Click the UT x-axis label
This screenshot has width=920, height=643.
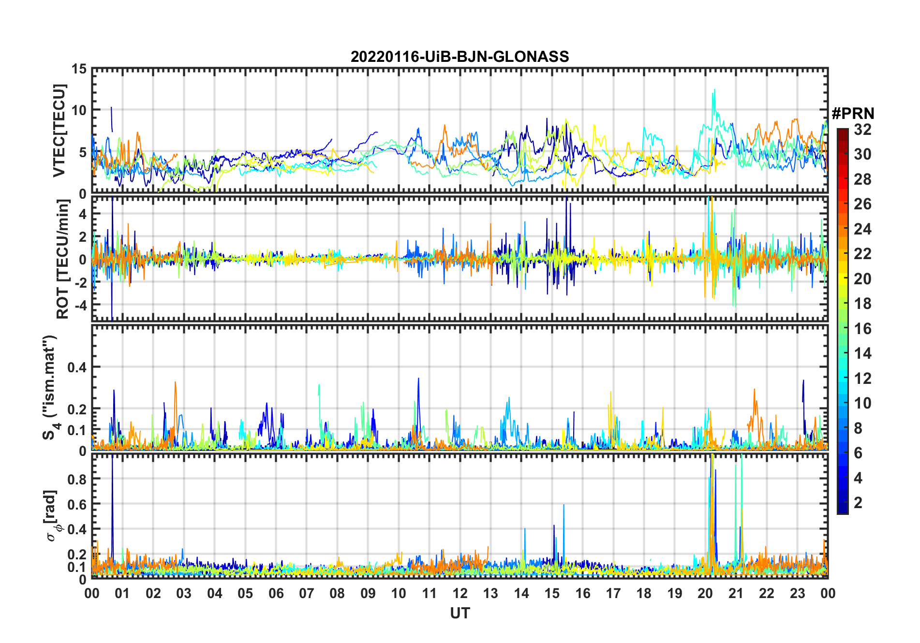click(x=460, y=614)
